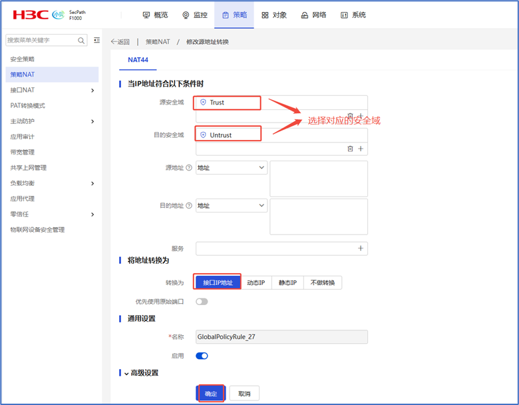Click the H3C logo
This screenshot has height=405, width=519.
pyautogui.click(x=31, y=15)
